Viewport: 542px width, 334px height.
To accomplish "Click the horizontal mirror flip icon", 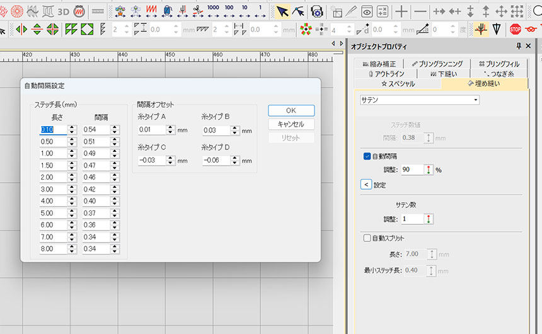I will tap(22, 29).
